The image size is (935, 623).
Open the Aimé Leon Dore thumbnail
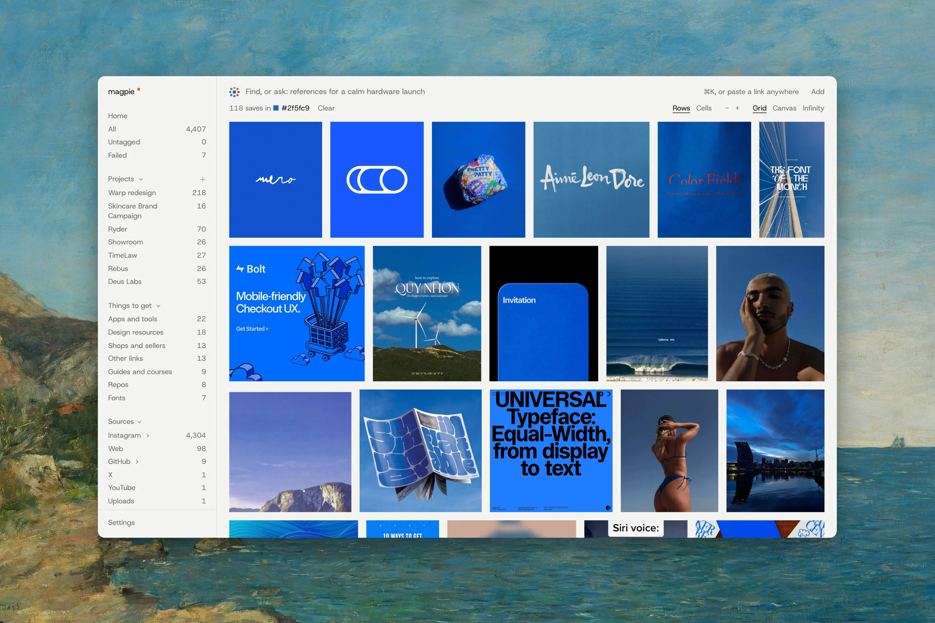(x=591, y=180)
